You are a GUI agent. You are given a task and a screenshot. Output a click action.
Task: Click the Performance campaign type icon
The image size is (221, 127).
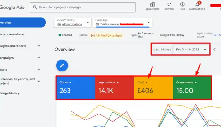click(98, 24)
